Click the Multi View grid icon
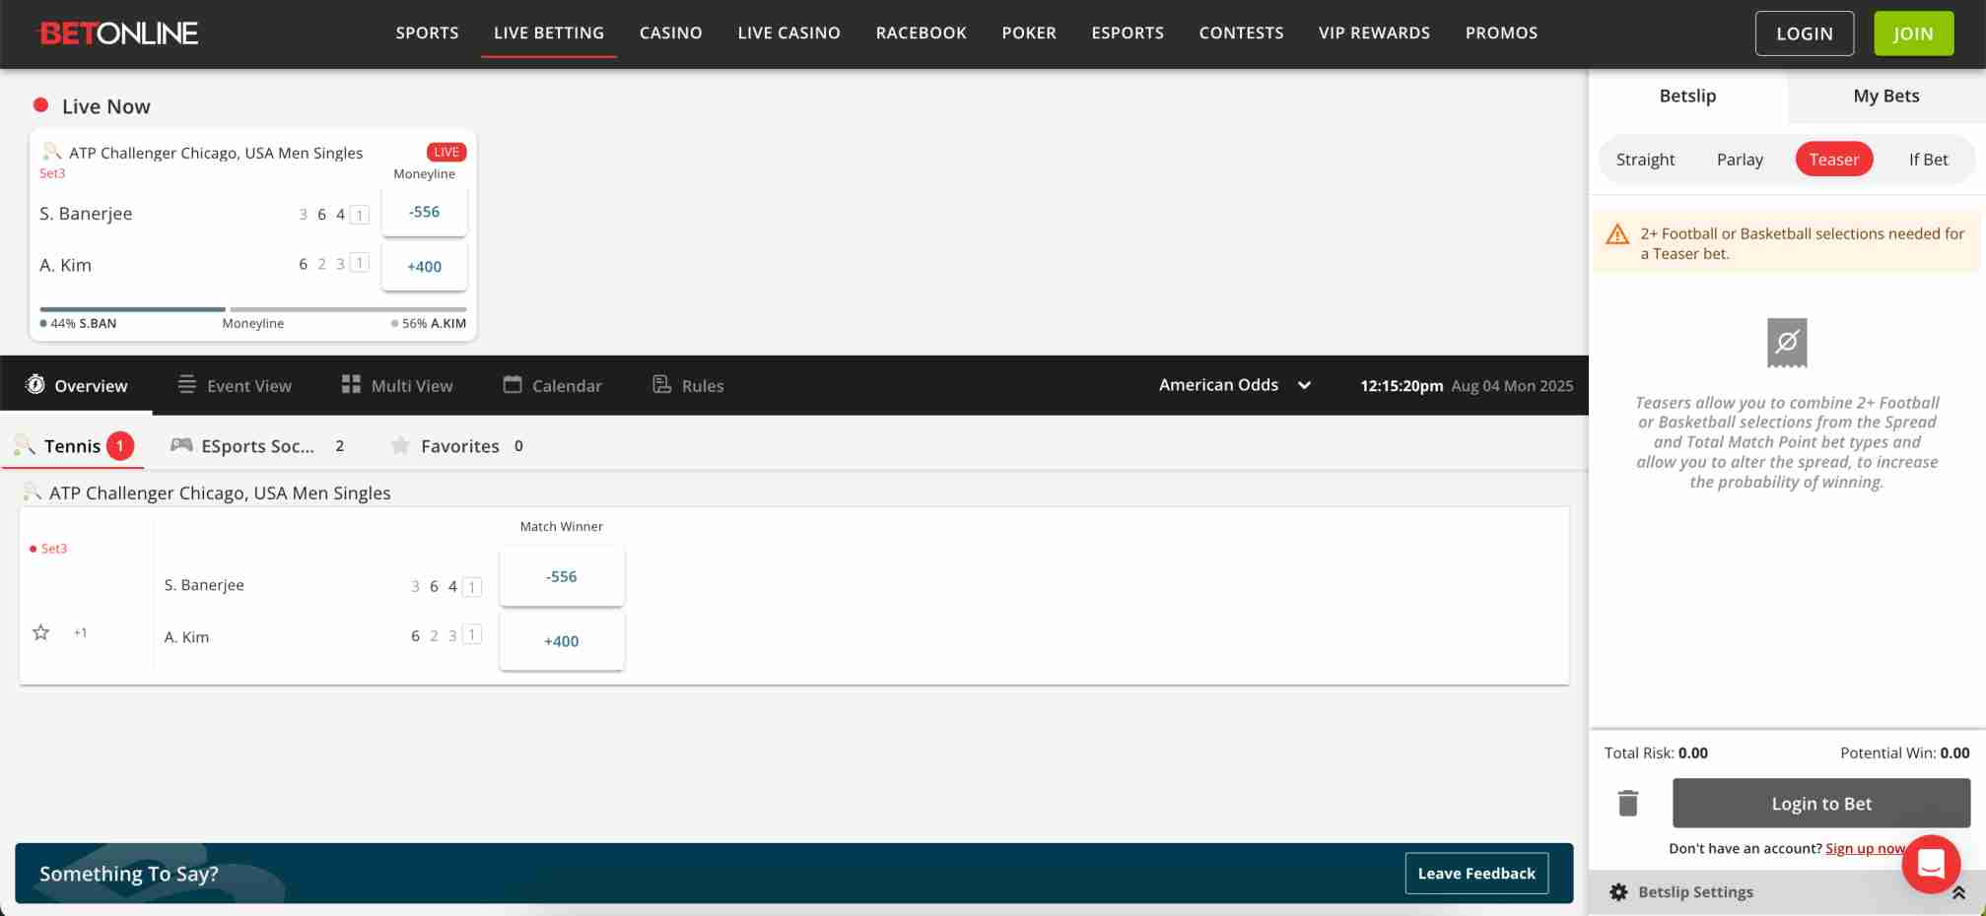The width and height of the screenshot is (1986, 916). [x=351, y=384]
